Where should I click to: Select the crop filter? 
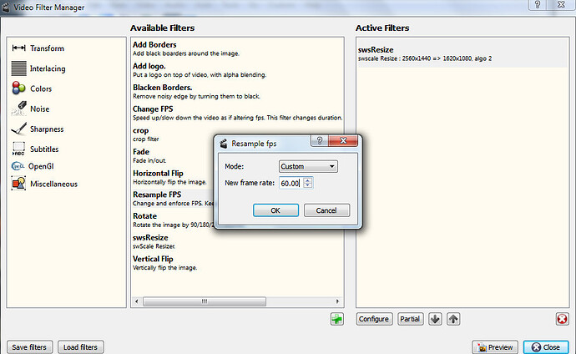coord(173,134)
